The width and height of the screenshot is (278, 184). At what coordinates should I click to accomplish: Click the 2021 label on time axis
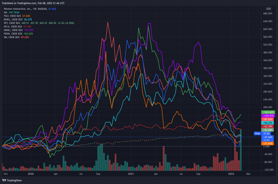pos(131,174)
